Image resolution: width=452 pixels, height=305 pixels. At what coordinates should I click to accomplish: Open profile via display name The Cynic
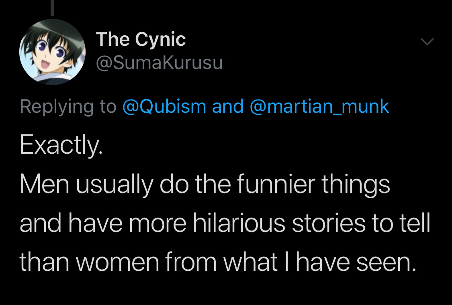tap(141, 39)
